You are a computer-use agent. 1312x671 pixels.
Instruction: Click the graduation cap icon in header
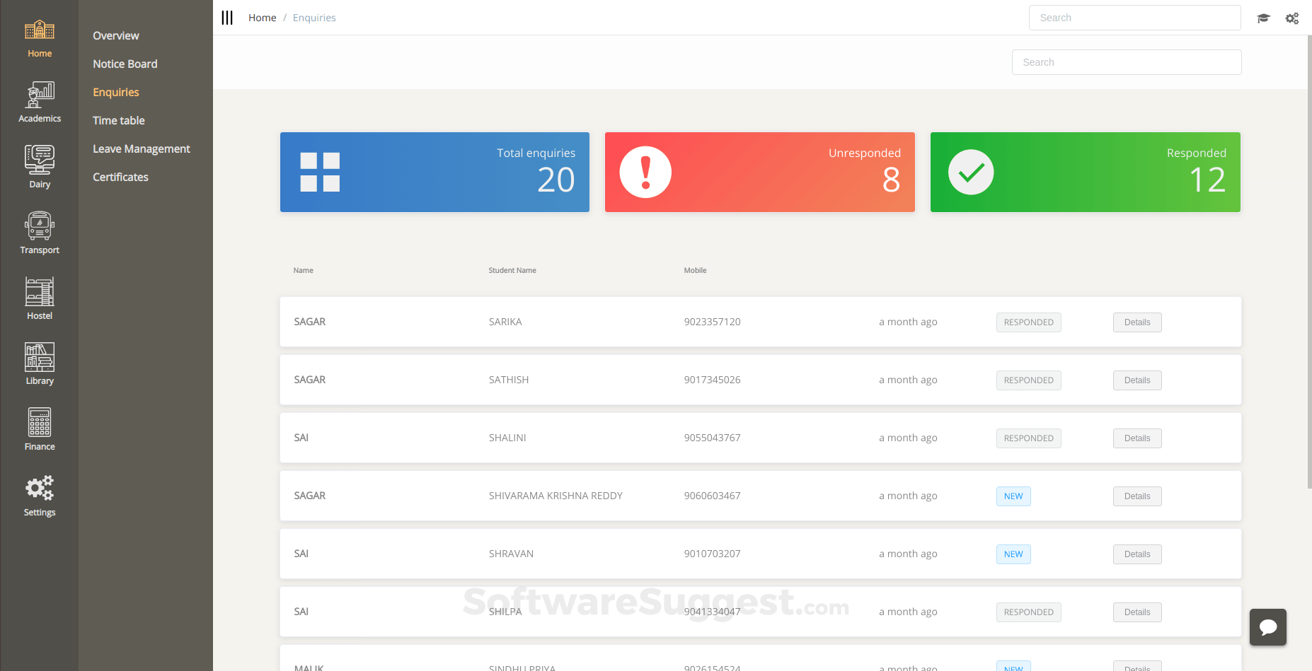click(x=1263, y=18)
